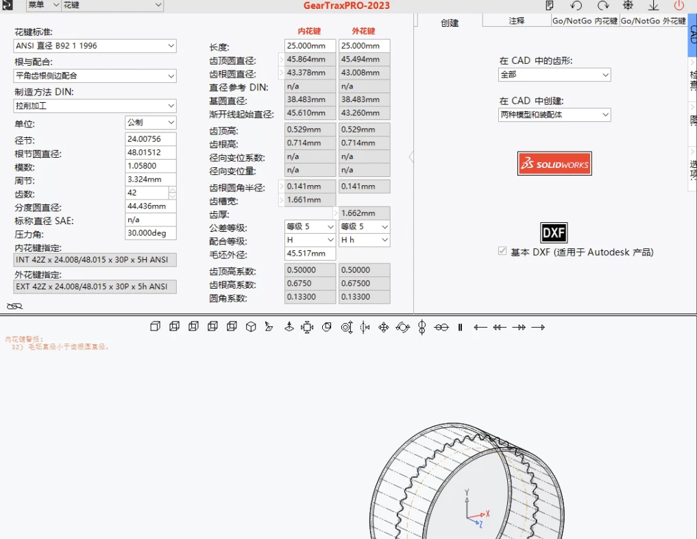The height and width of the screenshot is (539, 697).
Task: Expand the 制造方法 拉削加工 dropdown
Action: [95, 106]
